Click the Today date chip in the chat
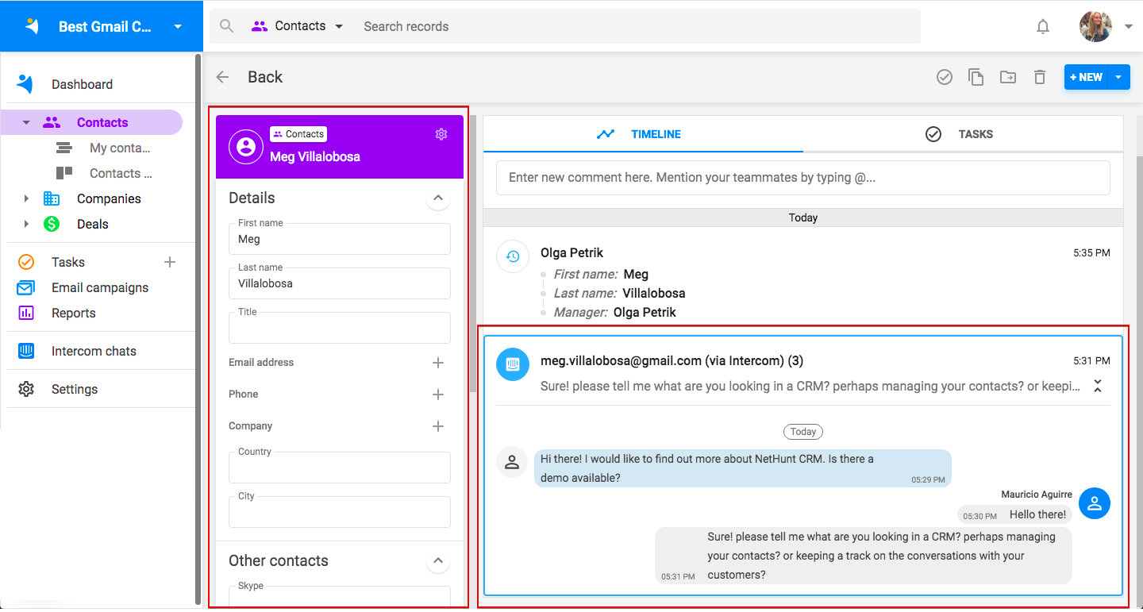 point(803,432)
